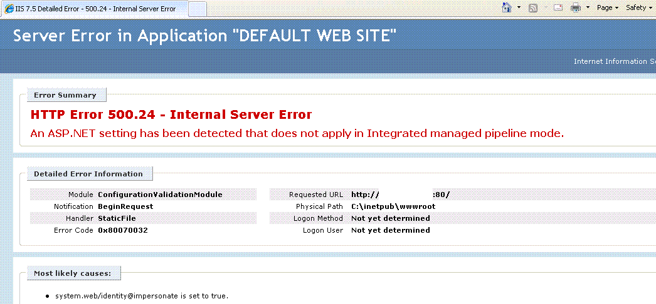The height and width of the screenshot is (304, 656).
Task: Click the Home icon in the toolbar
Action: click(507, 8)
